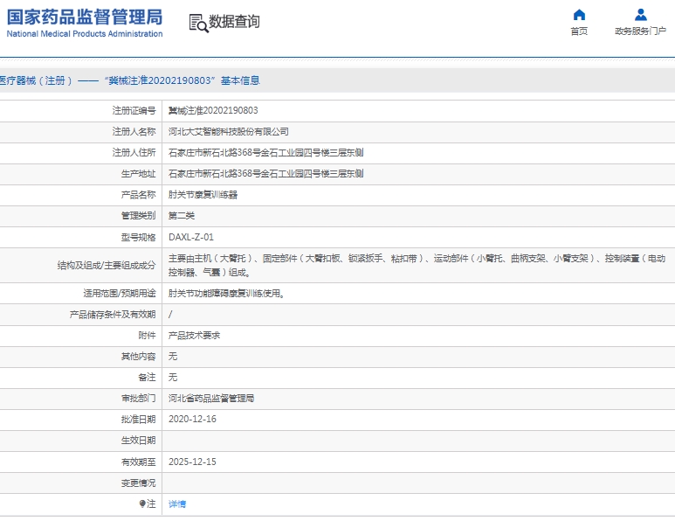Select registrant name 河北大艾智能科技股份有限公司
The height and width of the screenshot is (521, 675).
click(229, 131)
